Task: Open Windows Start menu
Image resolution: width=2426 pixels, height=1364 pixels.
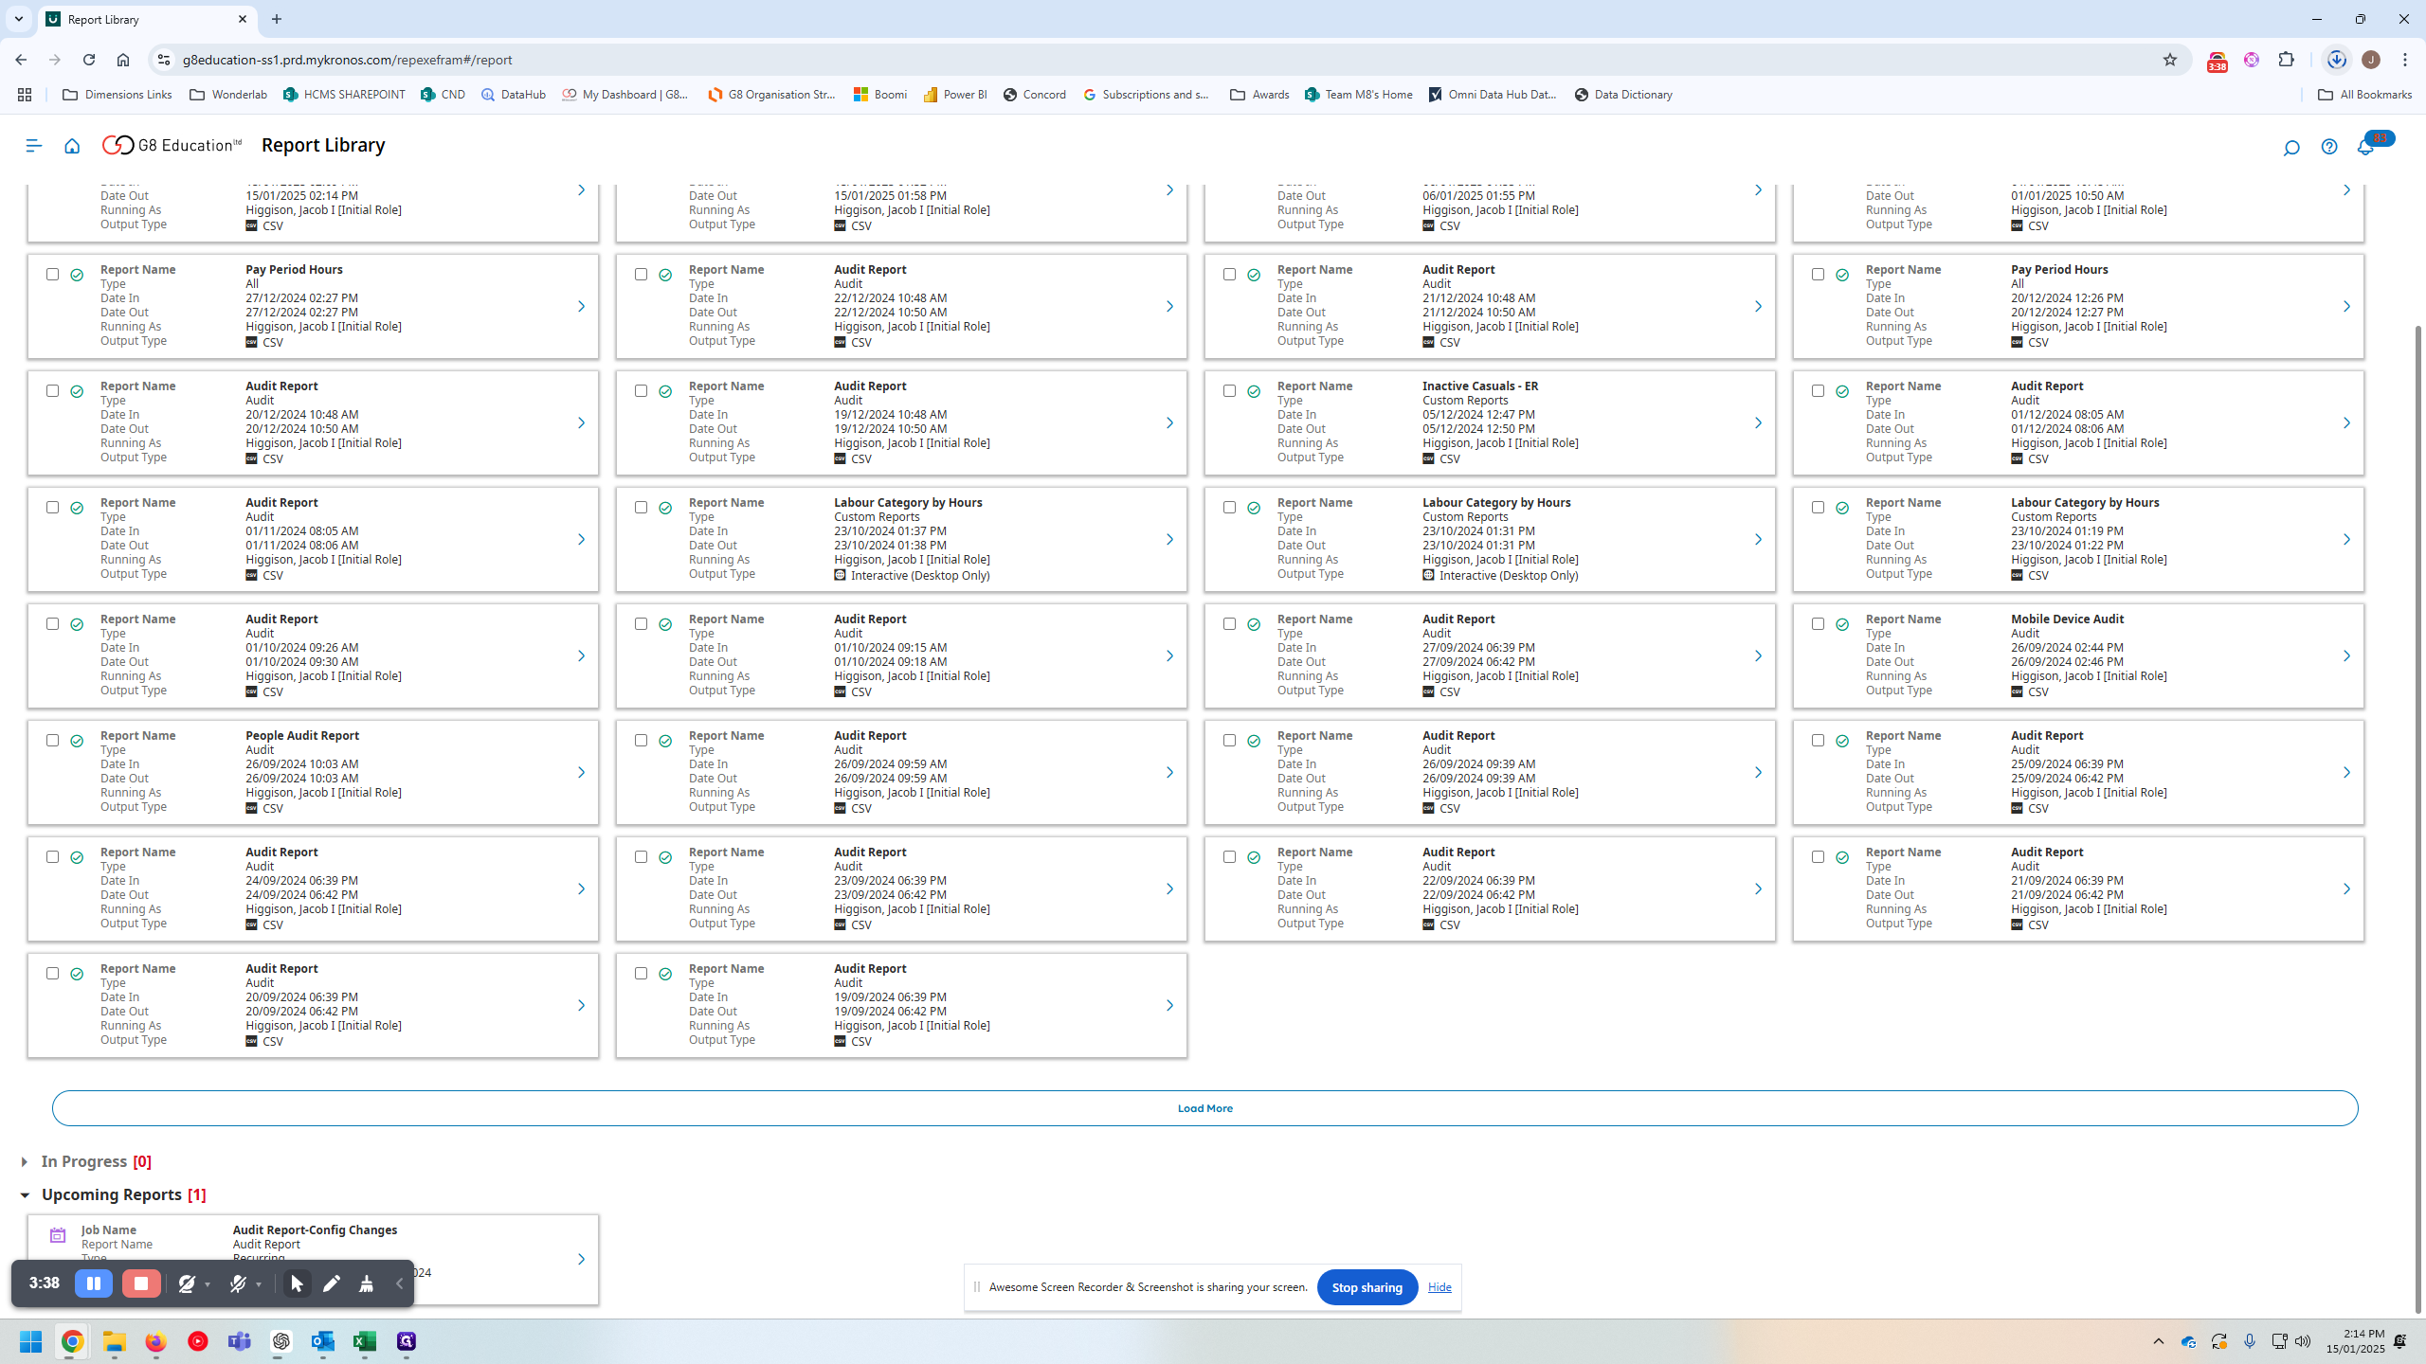Action: coord(31,1341)
